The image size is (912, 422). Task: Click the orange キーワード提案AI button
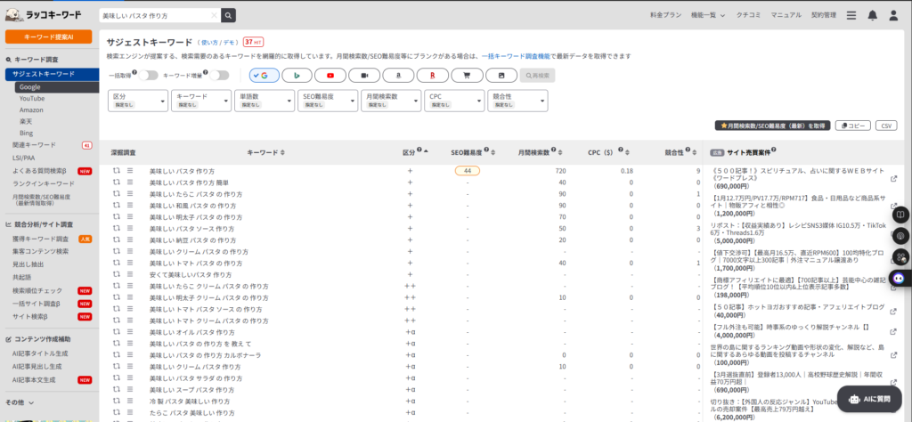click(48, 37)
